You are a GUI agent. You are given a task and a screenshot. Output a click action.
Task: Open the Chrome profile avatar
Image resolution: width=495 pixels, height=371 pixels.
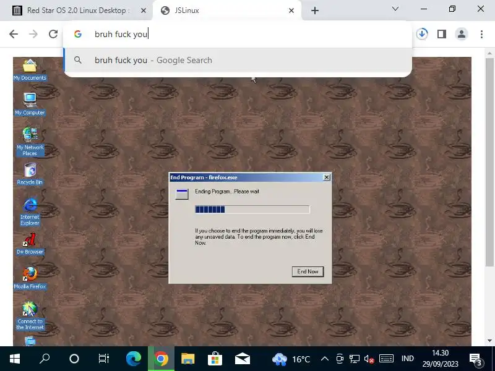pyautogui.click(x=462, y=34)
